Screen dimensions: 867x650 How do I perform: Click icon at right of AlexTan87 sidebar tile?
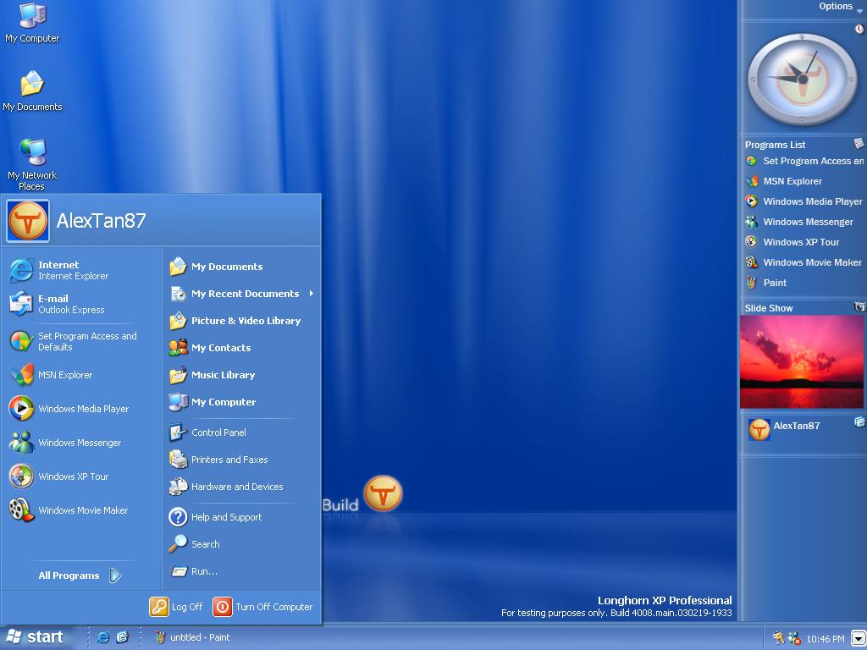coord(859,422)
